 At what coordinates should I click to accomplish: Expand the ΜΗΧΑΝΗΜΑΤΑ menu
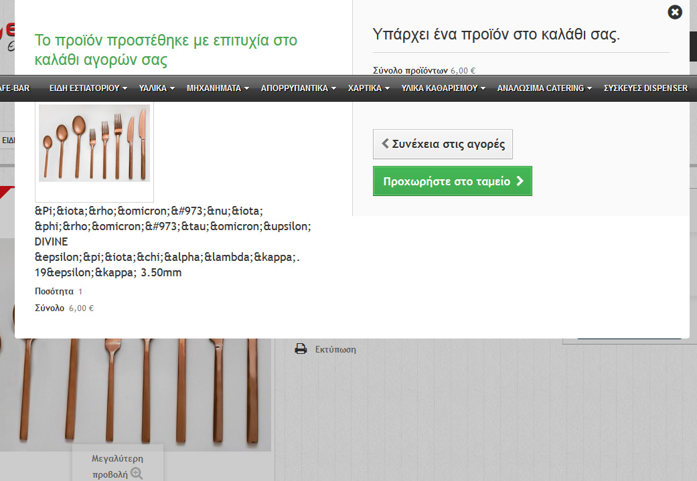tap(218, 88)
